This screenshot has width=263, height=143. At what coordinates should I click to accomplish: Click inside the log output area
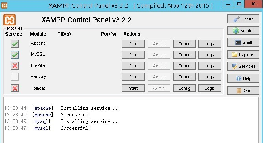tap(131, 120)
